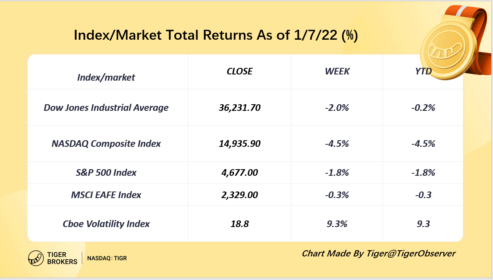Select the Cboe 18.8 close value

[x=239, y=224]
